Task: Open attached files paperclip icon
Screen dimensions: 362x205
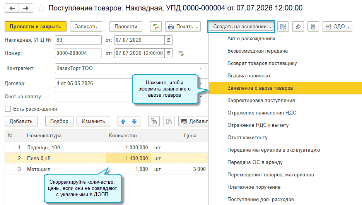Action: 298,27
